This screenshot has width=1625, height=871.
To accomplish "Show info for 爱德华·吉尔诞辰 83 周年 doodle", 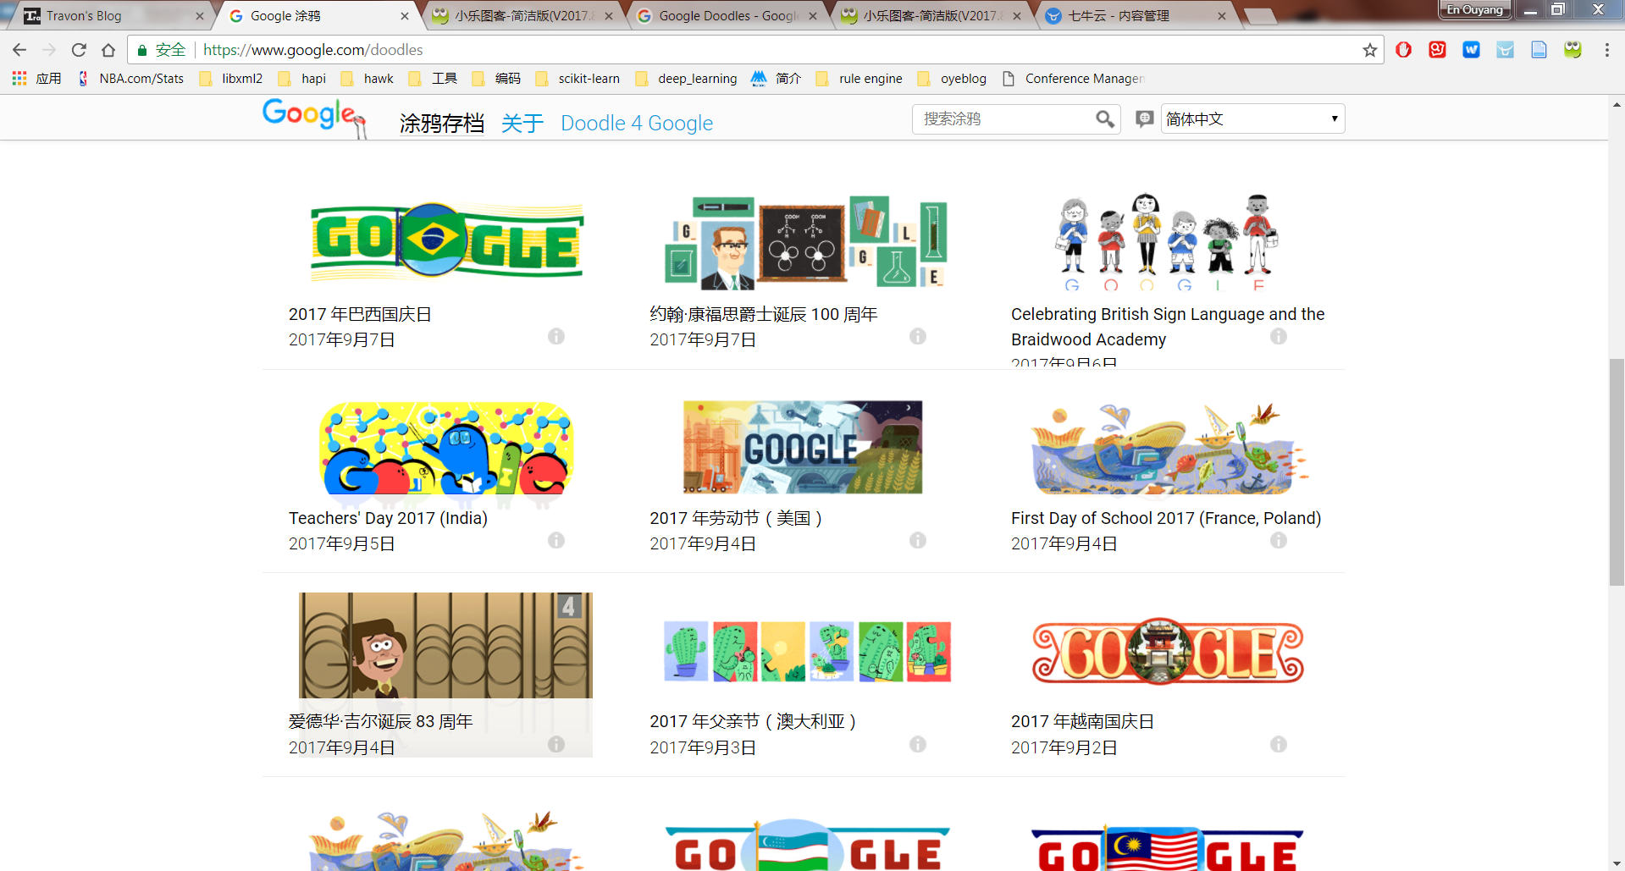I will [556, 744].
